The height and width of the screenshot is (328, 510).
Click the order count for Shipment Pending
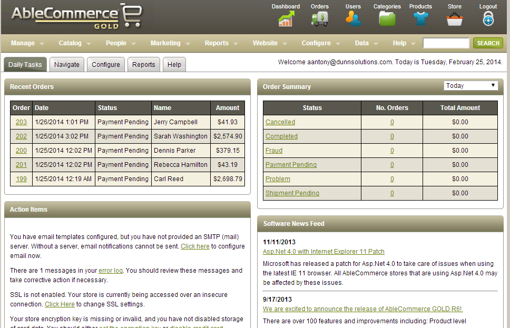pos(392,193)
